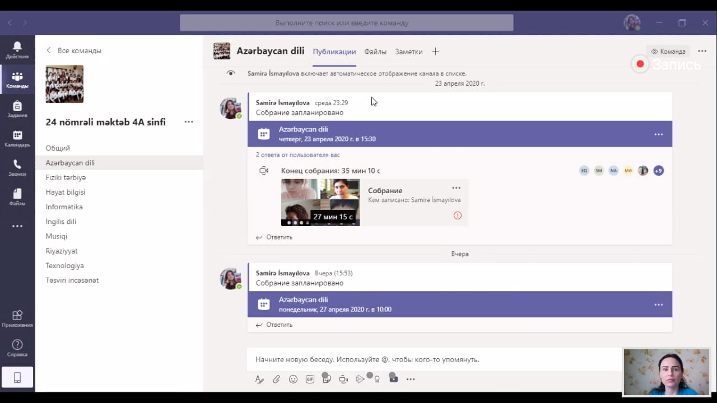Switch to Публикации tab
Viewport: 717px width, 403px height.
pyautogui.click(x=334, y=51)
